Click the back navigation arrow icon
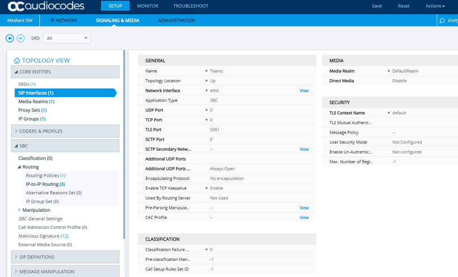 click(x=10, y=38)
